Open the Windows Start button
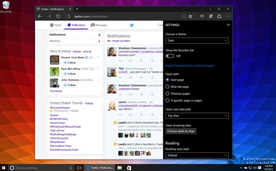 point(3,168)
